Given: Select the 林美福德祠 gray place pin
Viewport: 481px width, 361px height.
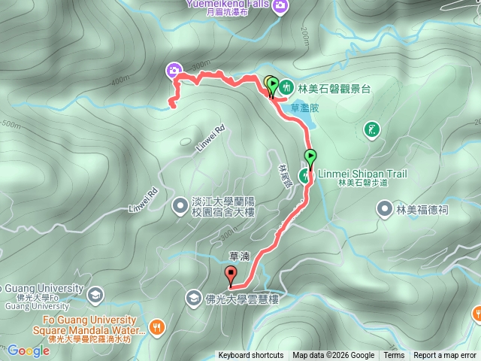Looking at the screenshot, I should point(384,210).
